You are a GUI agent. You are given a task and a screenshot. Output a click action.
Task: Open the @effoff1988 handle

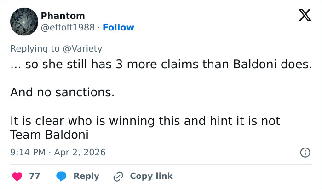(69, 27)
